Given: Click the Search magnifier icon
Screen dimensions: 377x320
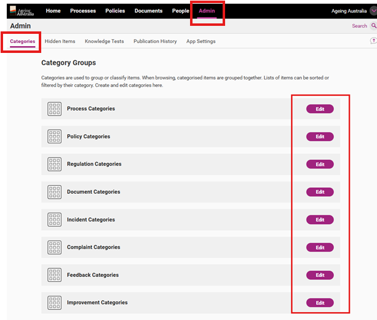Looking at the screenshot, I should (x=373, y=26).
